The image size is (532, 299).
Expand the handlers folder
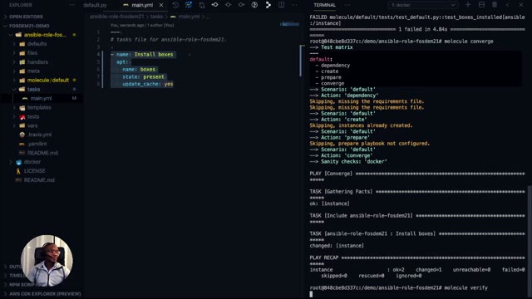[37, 62]
